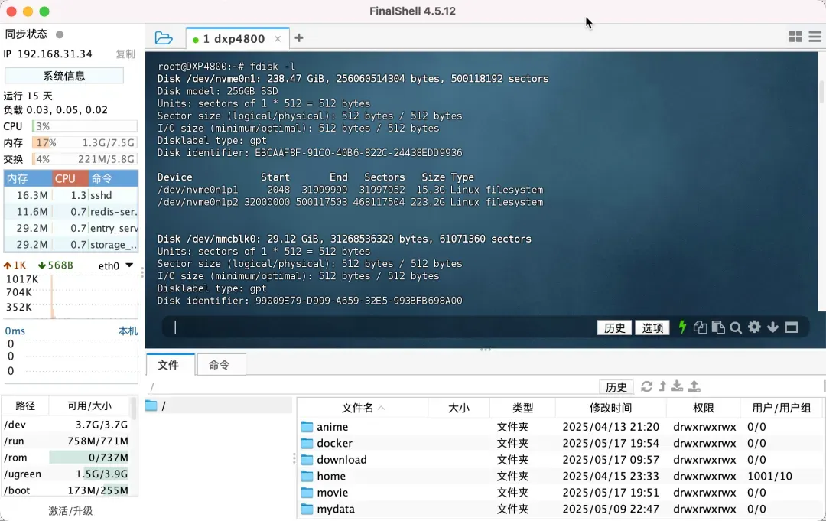Sort by 修改时间 column header
The height and width of the screenshot is (521, 826).
(610, 408)
